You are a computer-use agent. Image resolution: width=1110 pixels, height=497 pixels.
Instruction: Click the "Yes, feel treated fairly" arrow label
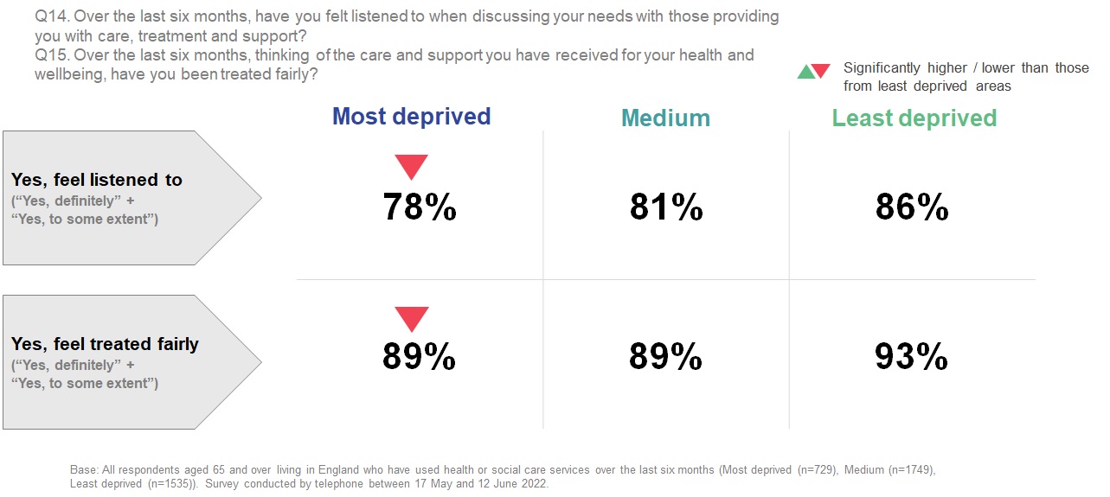pyautogui.click(x=105, y=344)
